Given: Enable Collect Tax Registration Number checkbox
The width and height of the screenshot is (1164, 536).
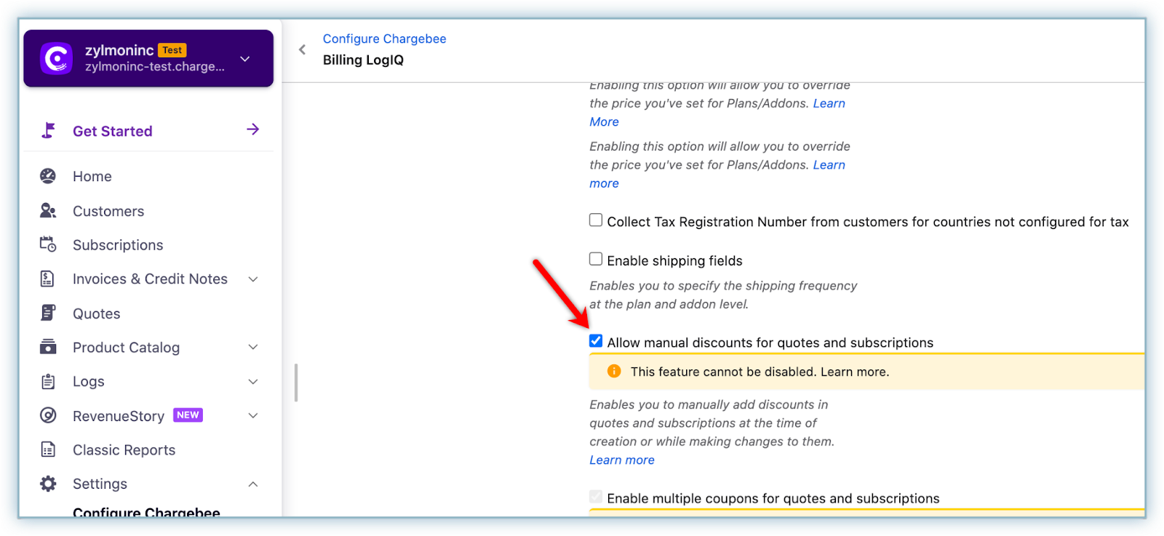Looking at the screenshot, I should pos(596,220).
